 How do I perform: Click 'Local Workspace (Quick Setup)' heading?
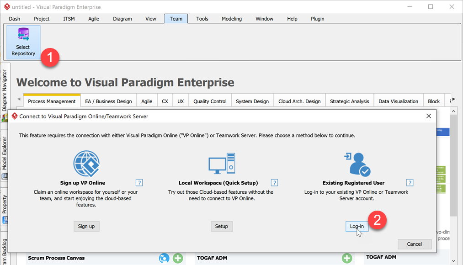click(218, 183)
